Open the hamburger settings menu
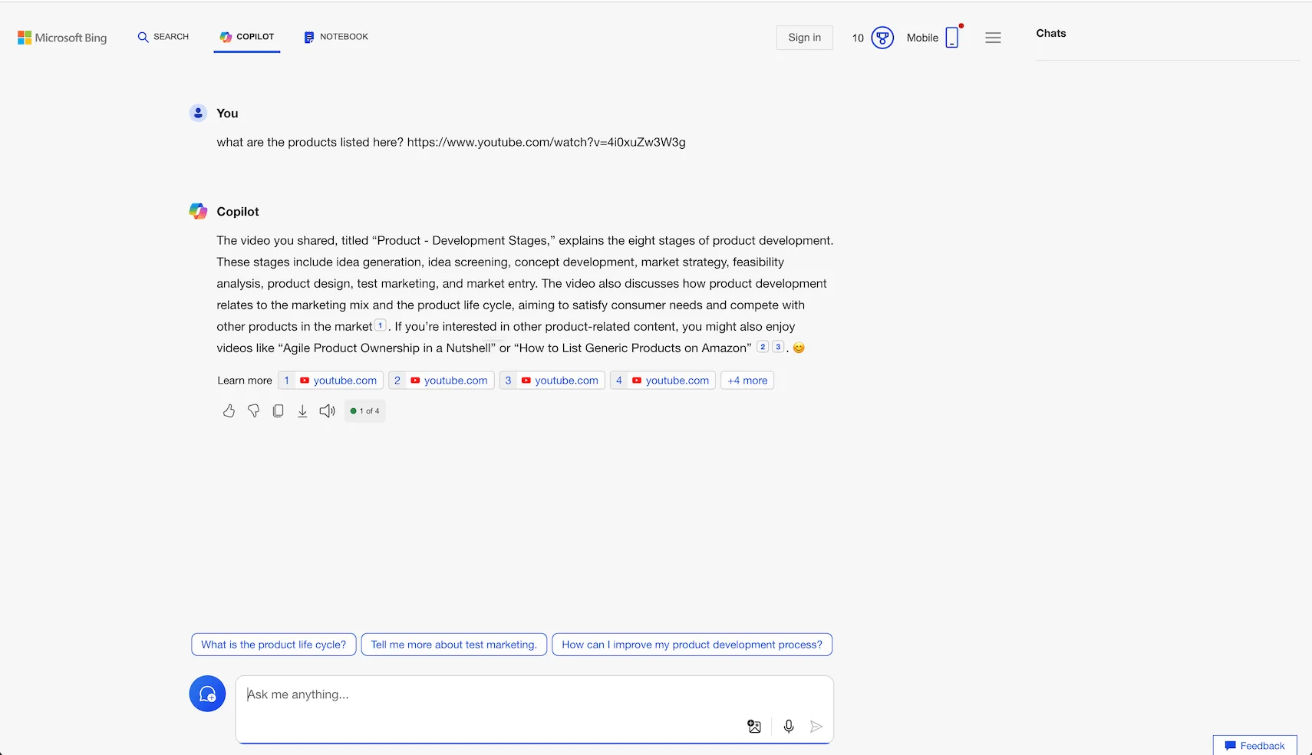1312x755 pixels. click(993, 38)
